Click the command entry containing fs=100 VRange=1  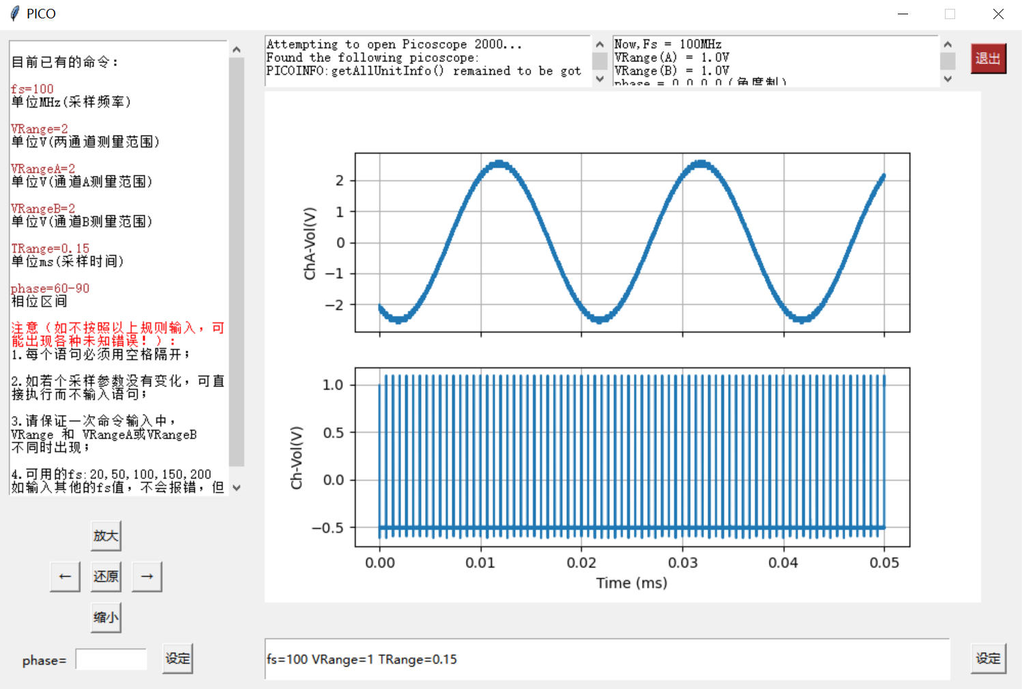tap(606, 659)
